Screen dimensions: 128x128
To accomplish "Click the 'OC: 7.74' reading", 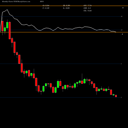I will [x=88, y=6].
